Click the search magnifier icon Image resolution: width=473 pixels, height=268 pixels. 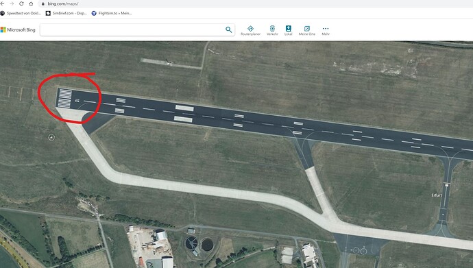[229, 29]
